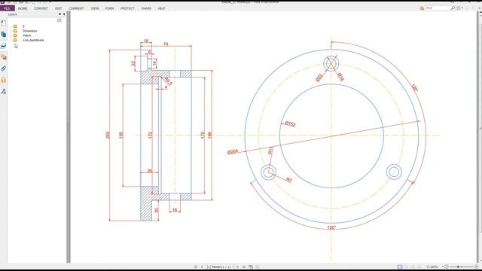Select the Linii_Ajutatoare layer name
The image size is (482, 271).
[x=33, y=40]
